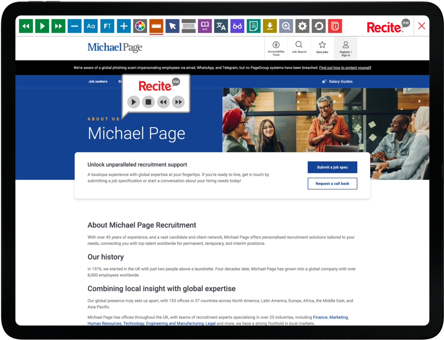Decrease text size with the minus icon
The image size is (444, 340).
[75, 26]
